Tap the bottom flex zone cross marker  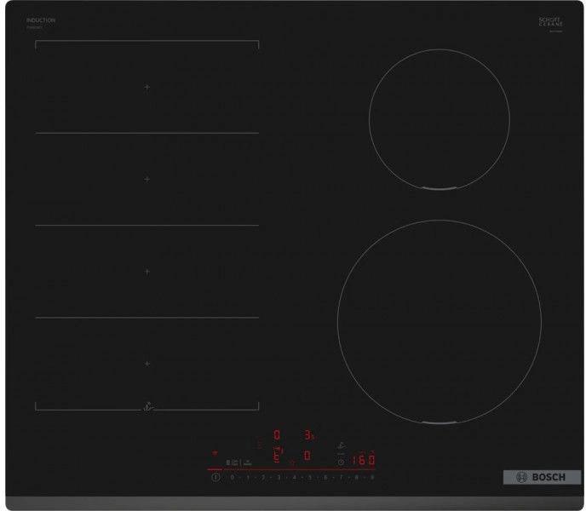coord(146,364)
